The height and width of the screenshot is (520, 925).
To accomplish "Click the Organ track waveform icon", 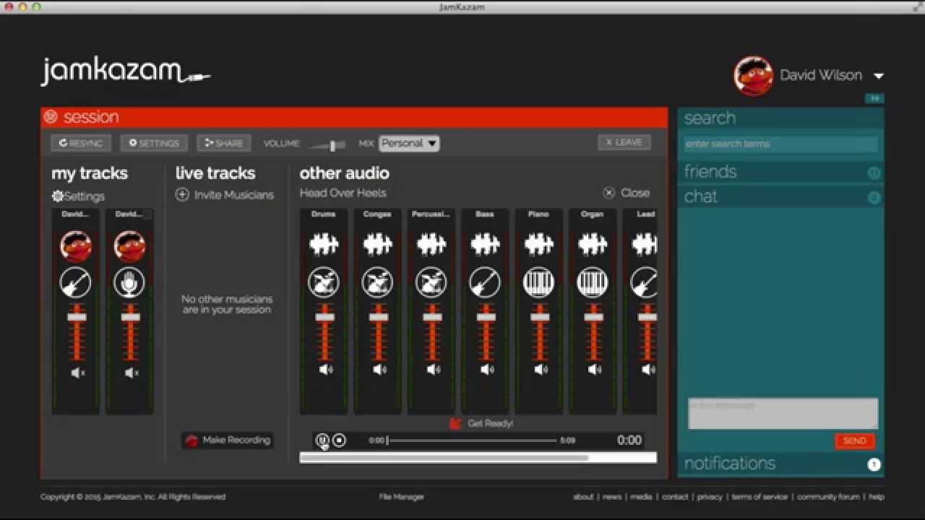I will pyautogui.click(x=593, y=245).
